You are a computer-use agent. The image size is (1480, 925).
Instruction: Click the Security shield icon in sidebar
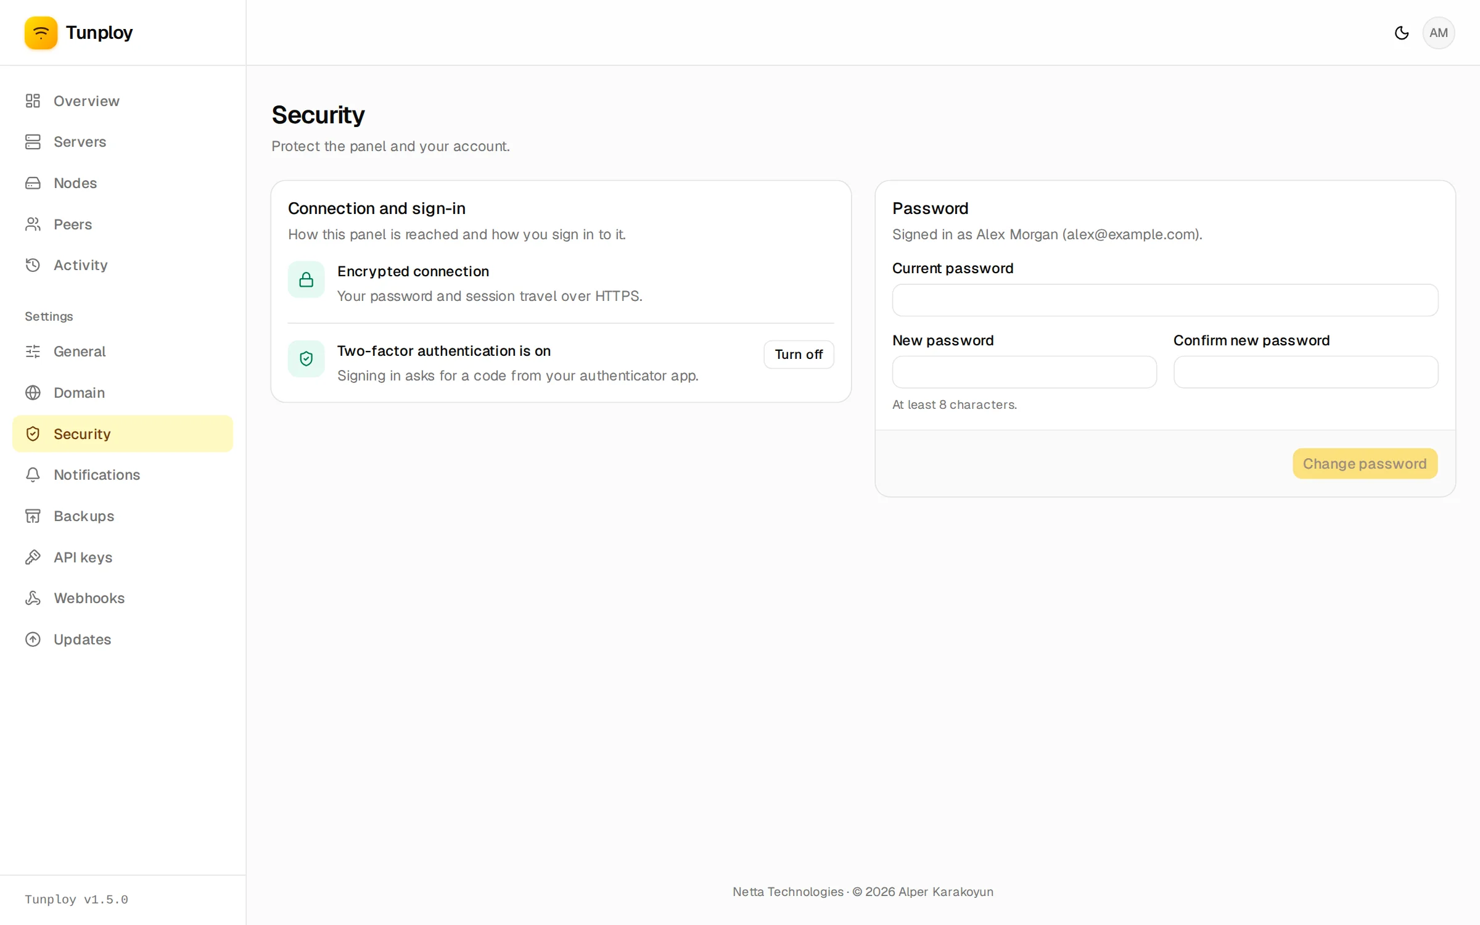tap(33, 434)
